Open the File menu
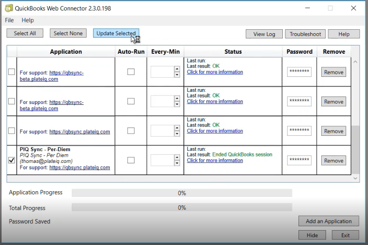368x245 pixels. click(9, 21)
